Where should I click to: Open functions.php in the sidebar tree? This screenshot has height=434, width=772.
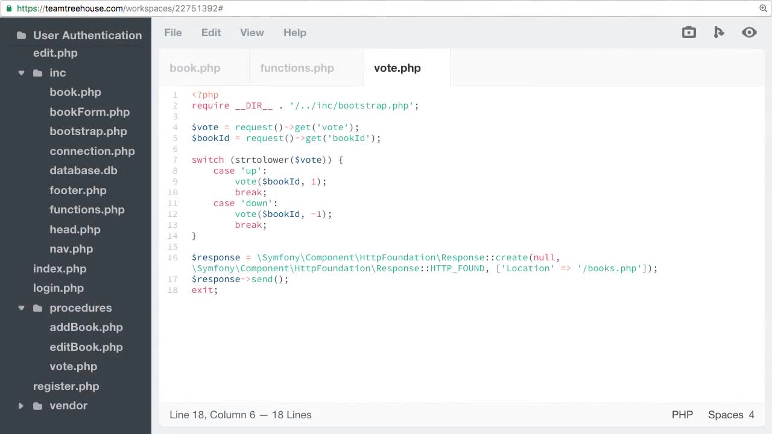coord(87,210)
